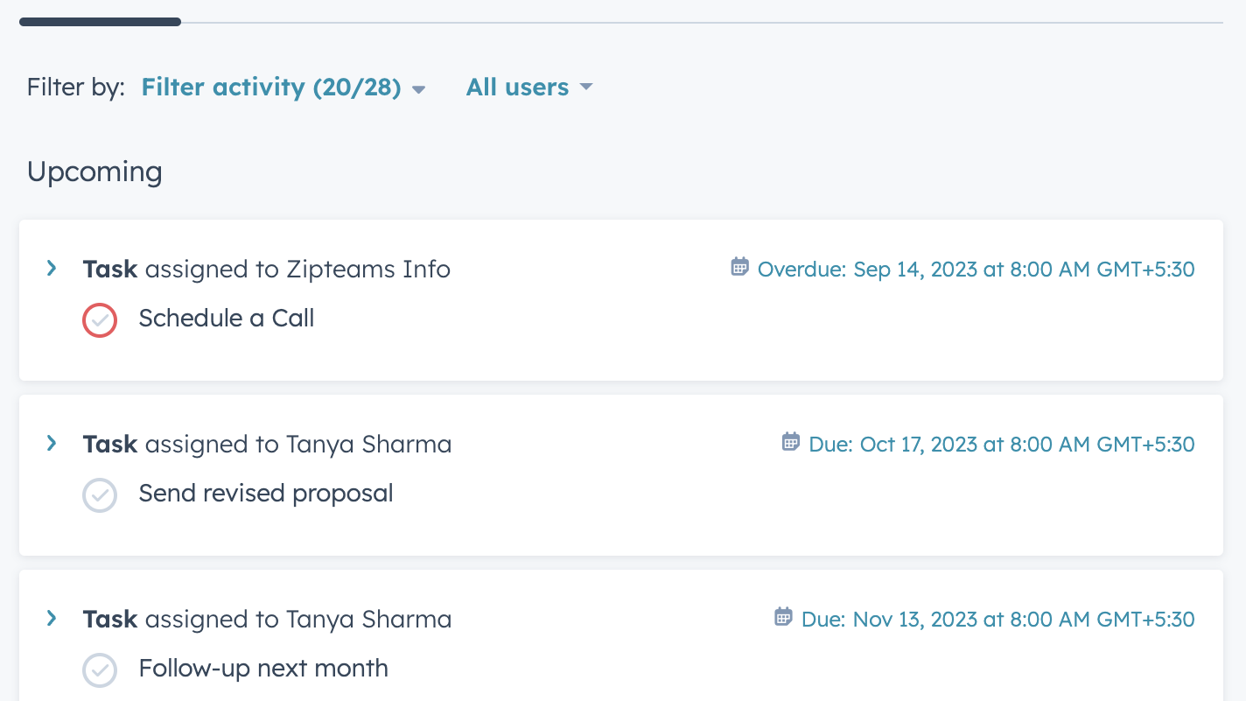Click calendar icon beside Oct 17 due date
1246x701 pixels.
790,442
